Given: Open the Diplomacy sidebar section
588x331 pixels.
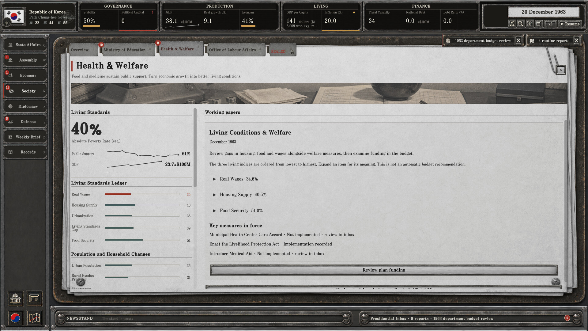Looking at the screenshot, I should point(25,106).
